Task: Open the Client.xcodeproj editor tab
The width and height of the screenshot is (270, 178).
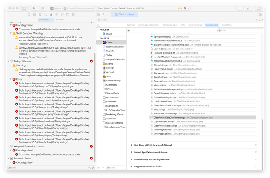Action: 124,14
